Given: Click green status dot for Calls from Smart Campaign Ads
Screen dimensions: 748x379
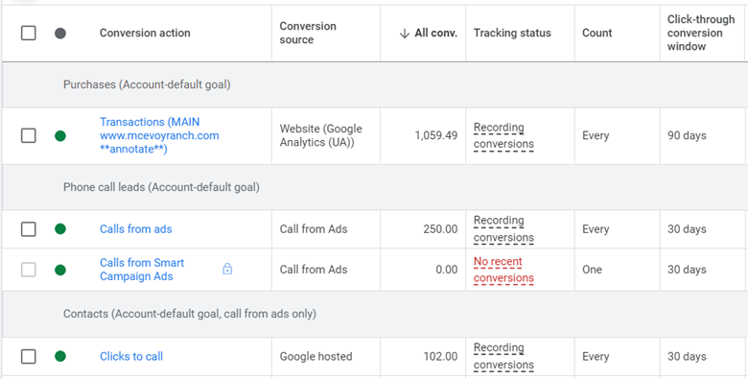Looking at the screenshot, I should [x=60, y=270].
